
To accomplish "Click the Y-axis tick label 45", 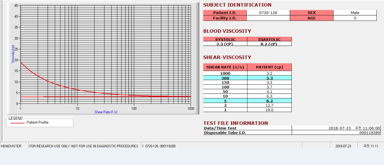I will coord(16,5).
